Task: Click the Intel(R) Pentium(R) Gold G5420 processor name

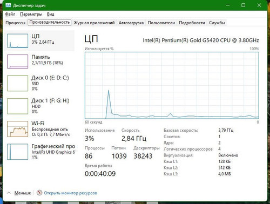Action: (x=201, y=40)
